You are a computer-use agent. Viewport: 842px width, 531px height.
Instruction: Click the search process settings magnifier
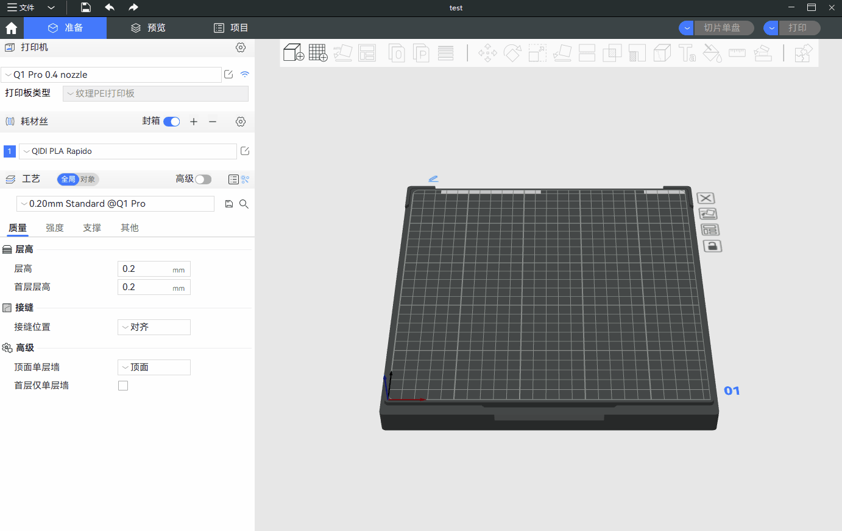[x=244, y=204]
